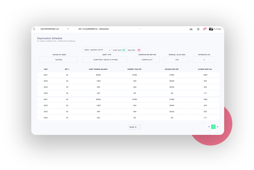
Task: Click the Year column header
Action: pyautogui.click(x=45, y=69)
